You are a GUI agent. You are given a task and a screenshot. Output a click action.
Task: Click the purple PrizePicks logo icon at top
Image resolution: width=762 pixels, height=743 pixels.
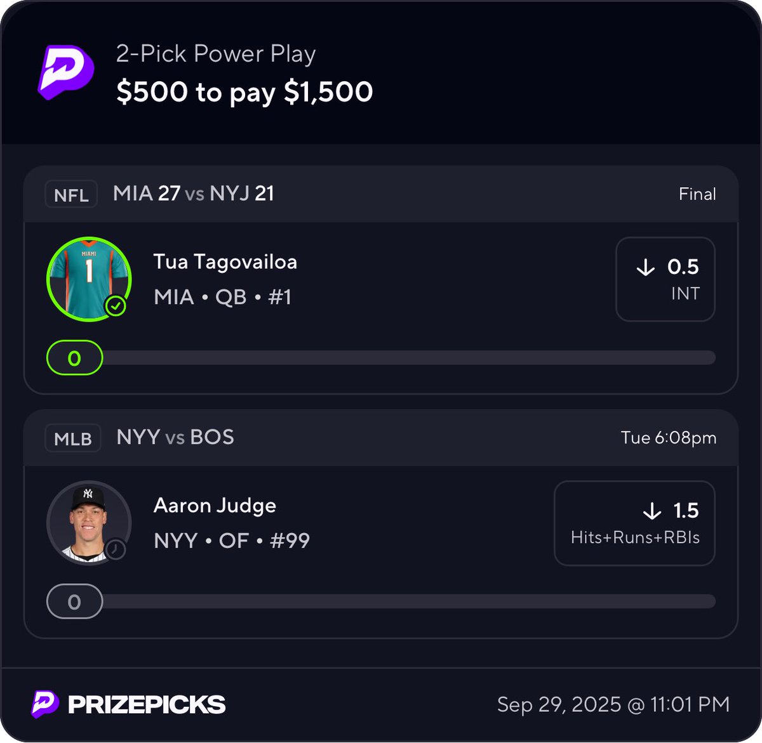click(65, 72)
